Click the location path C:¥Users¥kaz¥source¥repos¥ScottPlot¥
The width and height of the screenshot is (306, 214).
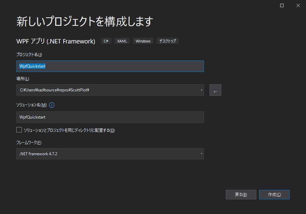pos(55,90)
